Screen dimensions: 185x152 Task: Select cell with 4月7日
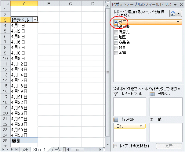[24, 48]
